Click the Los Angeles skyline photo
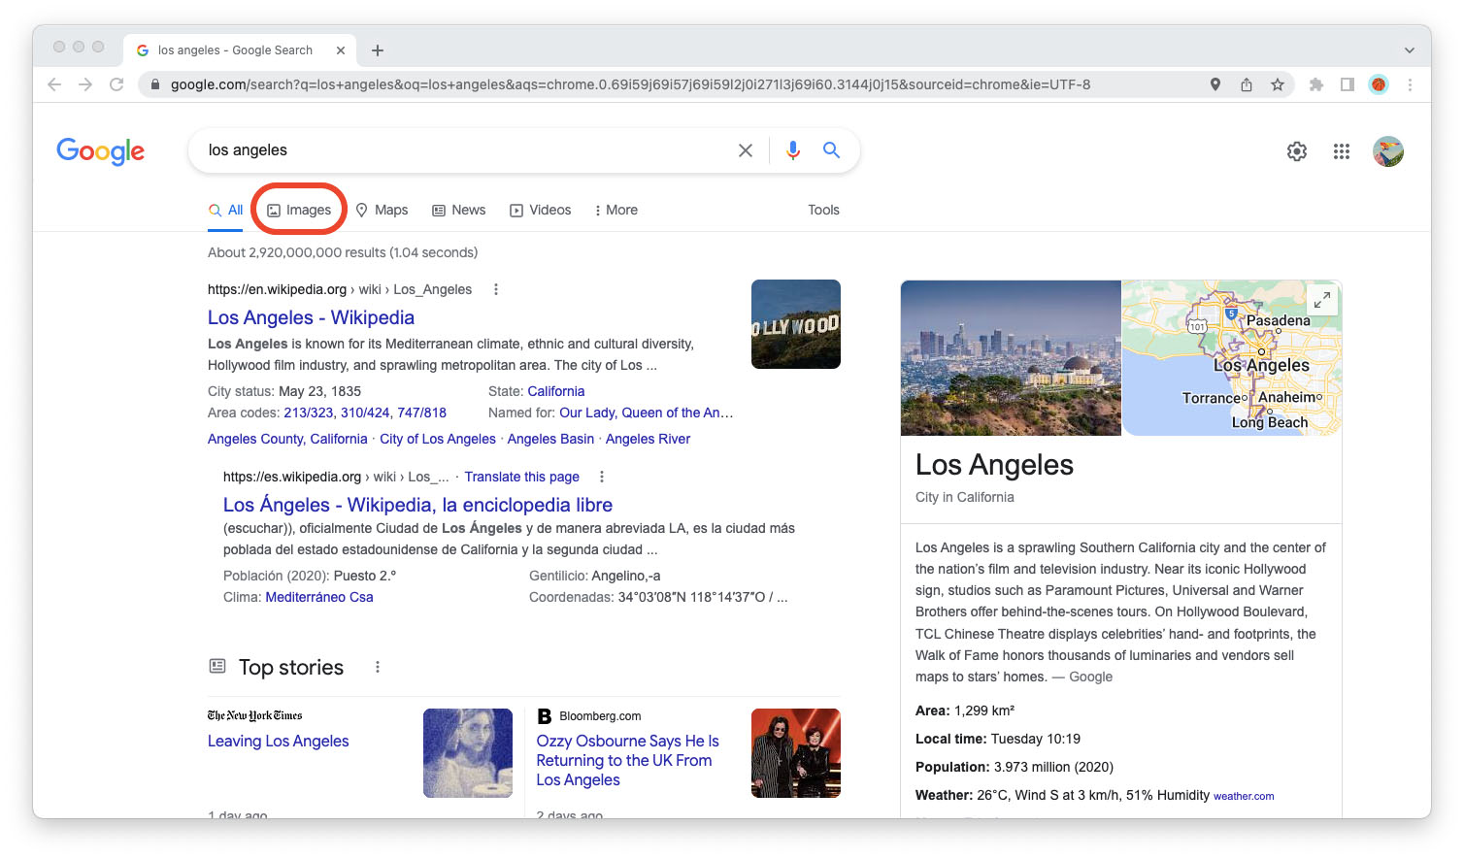1464x859 pixels. click(1011, 358)
